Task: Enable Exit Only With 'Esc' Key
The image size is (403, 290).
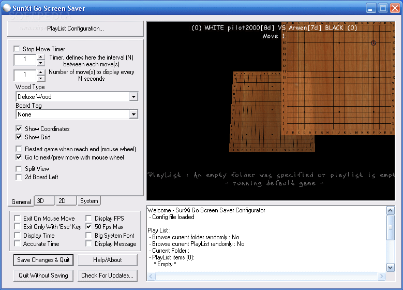Action: point(17,226)
